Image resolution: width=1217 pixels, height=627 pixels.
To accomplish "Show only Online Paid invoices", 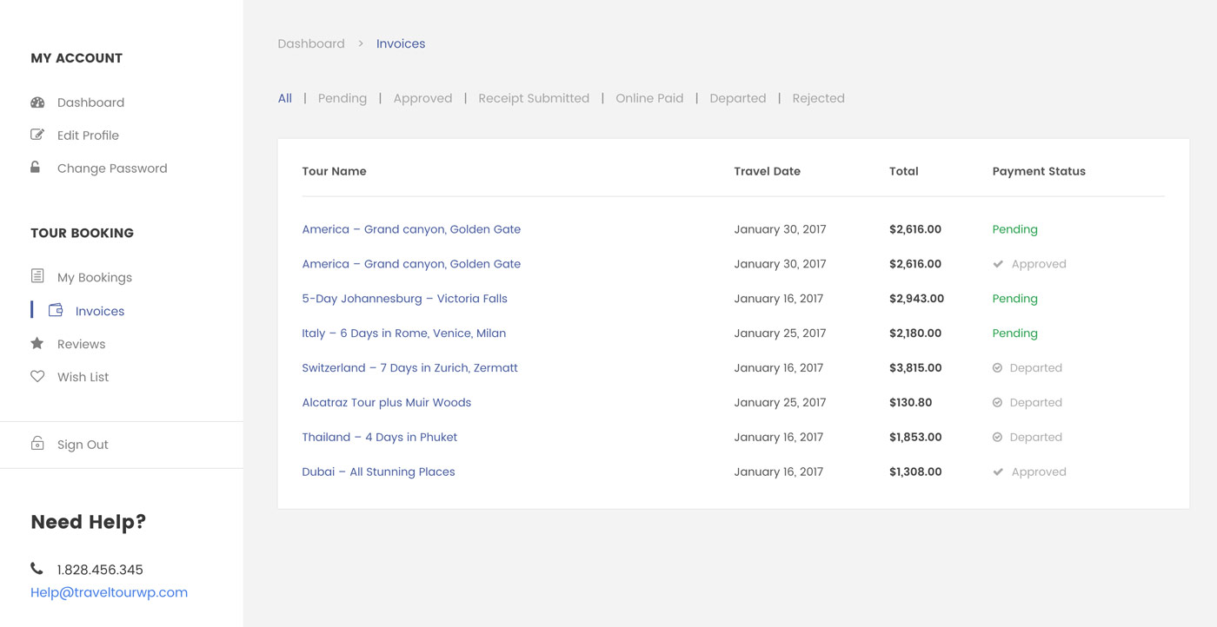I will pos(649,98).
